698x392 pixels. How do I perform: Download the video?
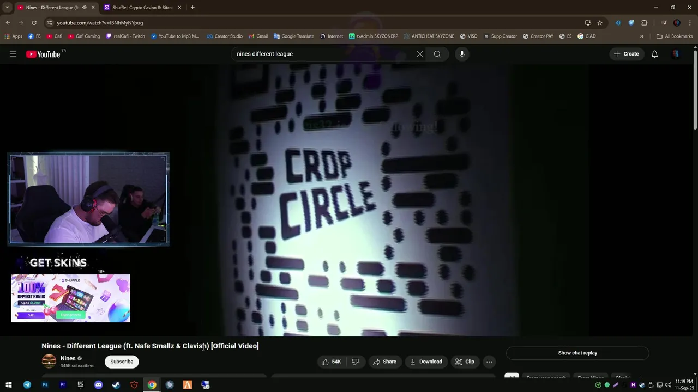[426, 362]
